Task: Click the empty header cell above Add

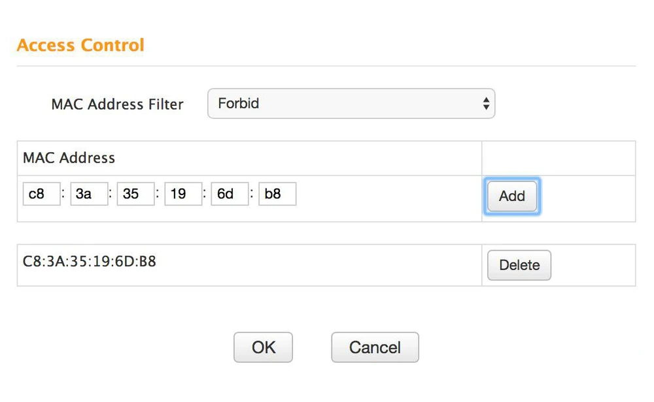Action: click(558, 158)
